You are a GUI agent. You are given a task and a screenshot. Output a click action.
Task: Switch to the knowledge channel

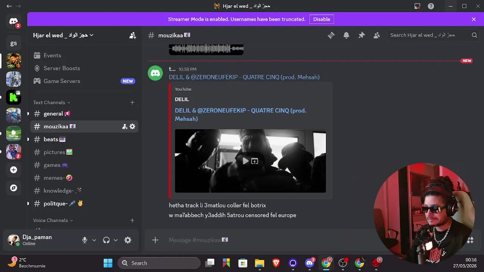coord(84,191)
